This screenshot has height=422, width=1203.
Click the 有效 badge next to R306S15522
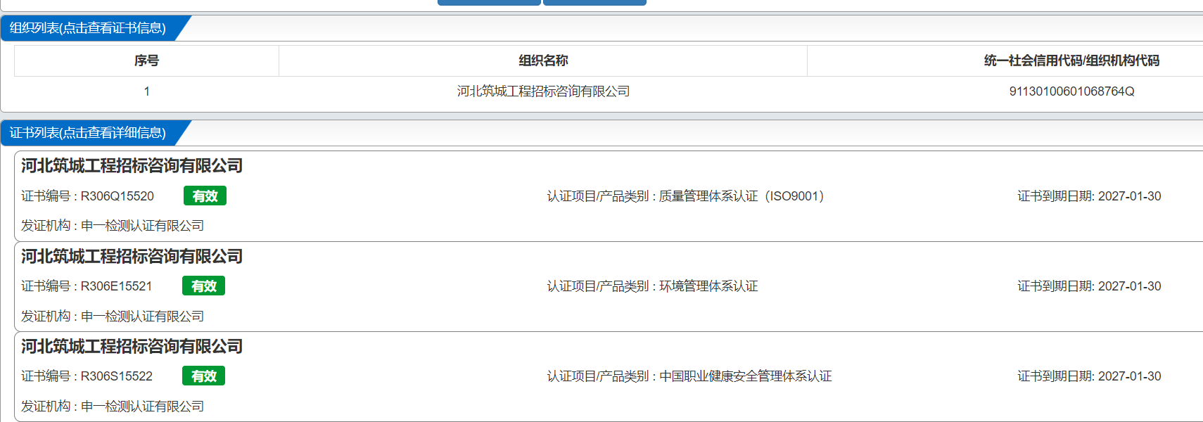[x=204, y=376]
